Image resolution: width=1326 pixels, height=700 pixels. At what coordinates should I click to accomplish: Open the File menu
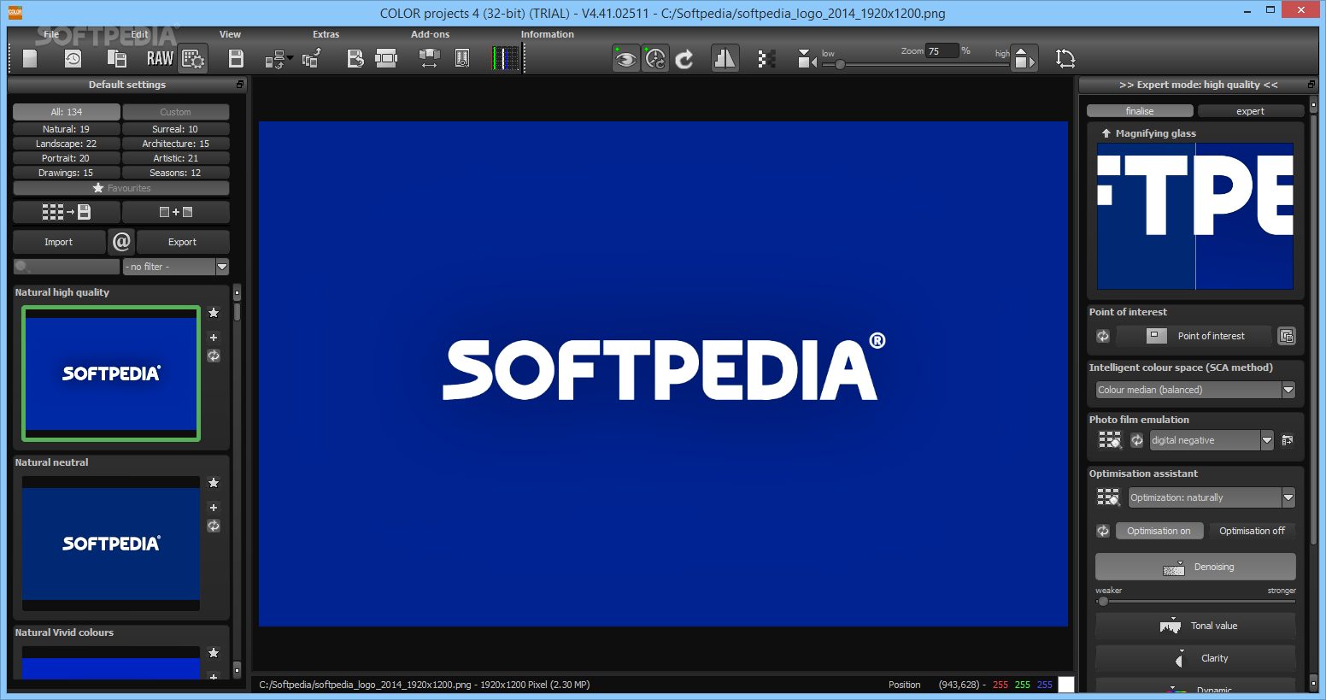coord(51,34)
